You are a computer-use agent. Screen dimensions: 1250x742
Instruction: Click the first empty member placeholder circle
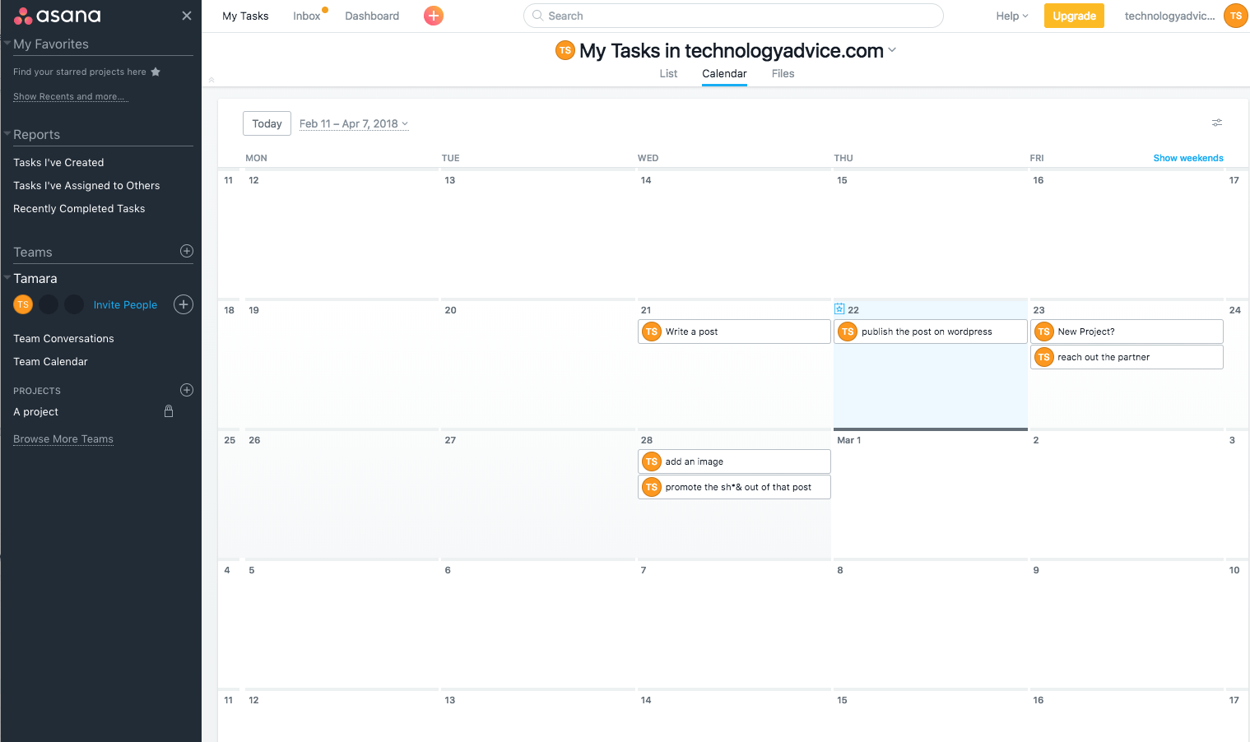click(x=49, y=304)
